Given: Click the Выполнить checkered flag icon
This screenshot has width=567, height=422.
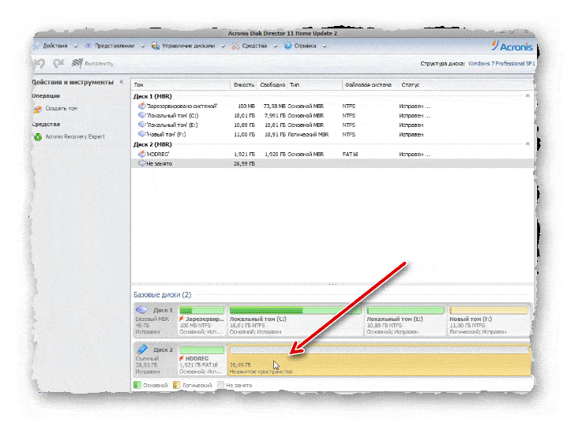Looking at the screenshot, I should coord(77,63).
